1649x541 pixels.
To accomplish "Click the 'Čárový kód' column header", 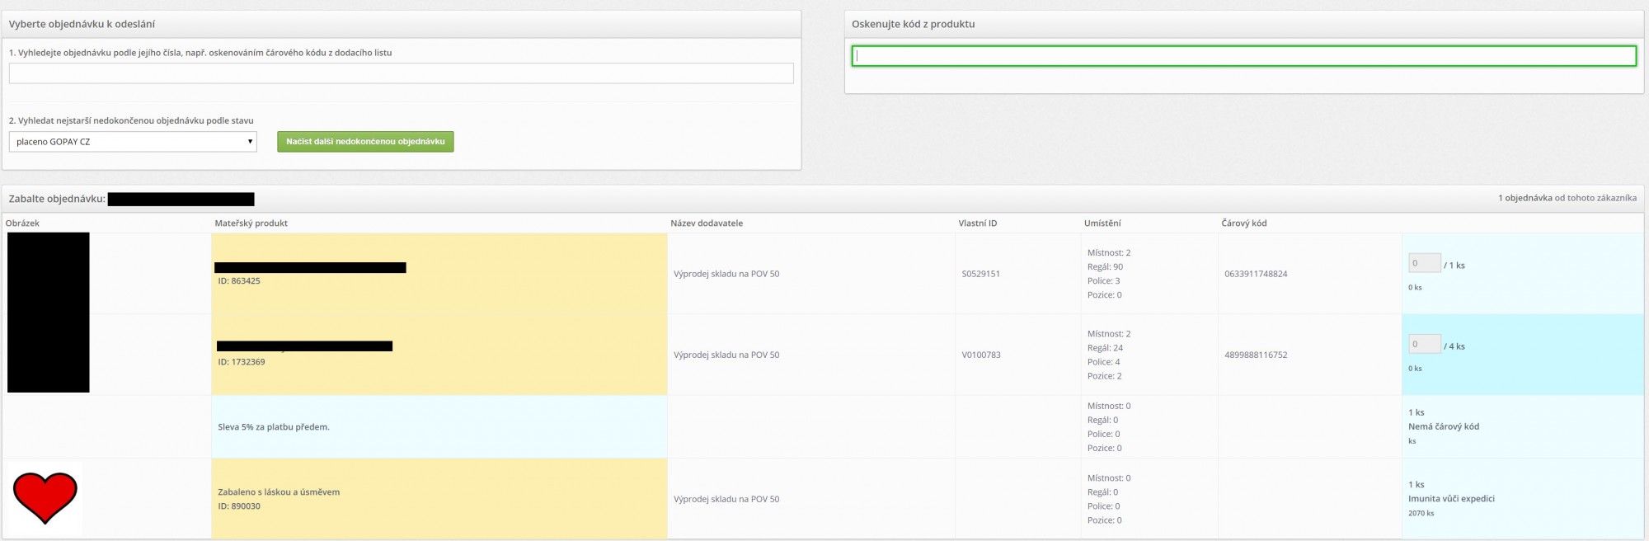I will tap(1243, 223).
